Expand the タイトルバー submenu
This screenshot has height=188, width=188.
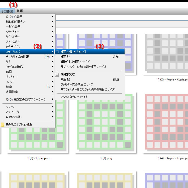click(x=28, y=37)
